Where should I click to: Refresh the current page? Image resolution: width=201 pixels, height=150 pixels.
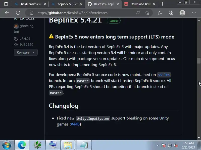18,13
